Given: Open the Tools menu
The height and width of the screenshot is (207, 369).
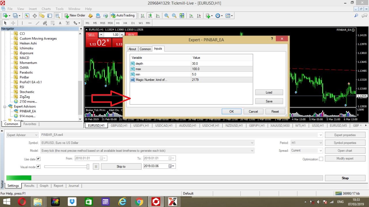Looking at the screenshot, I should 59,9.
